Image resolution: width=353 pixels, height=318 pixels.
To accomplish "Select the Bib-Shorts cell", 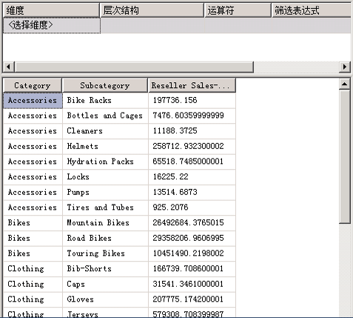I will click(x=105, y=269).
